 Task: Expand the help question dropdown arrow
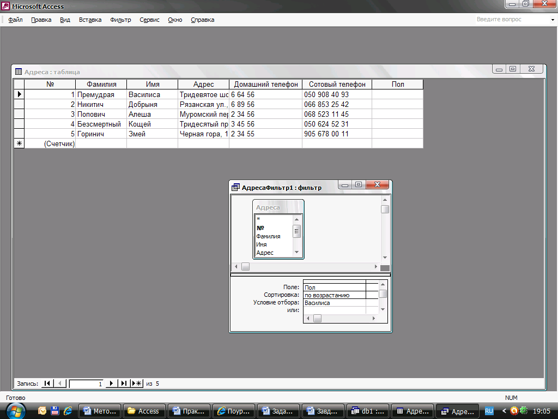pos(553,20)
